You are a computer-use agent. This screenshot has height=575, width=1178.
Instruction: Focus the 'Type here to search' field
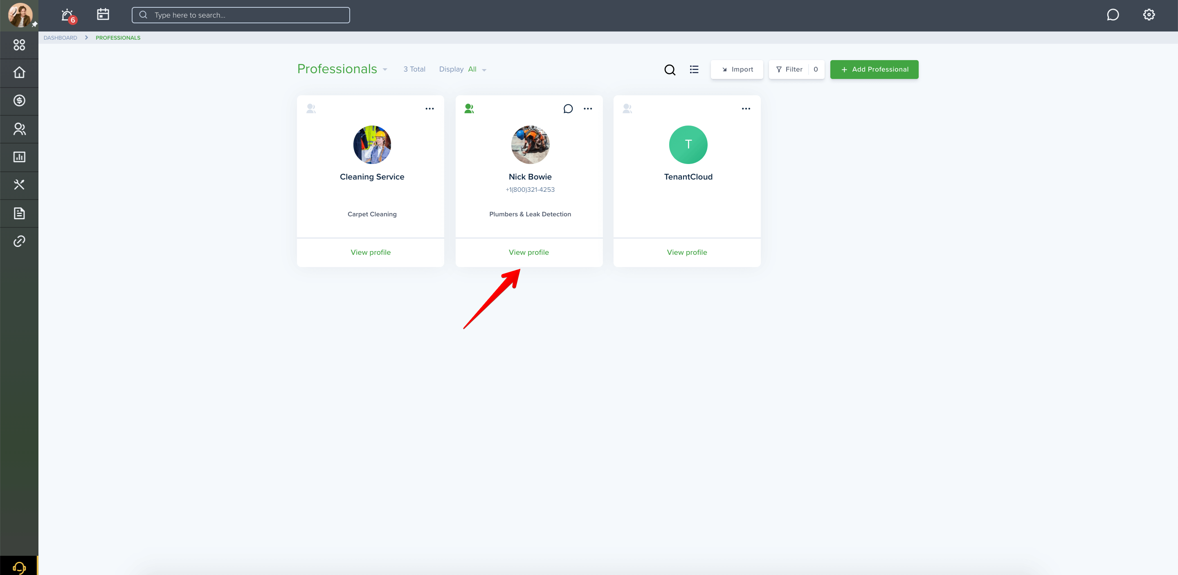(x=241, y=15)
